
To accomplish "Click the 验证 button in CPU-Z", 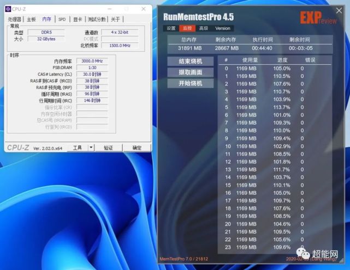I will [108, 148].
